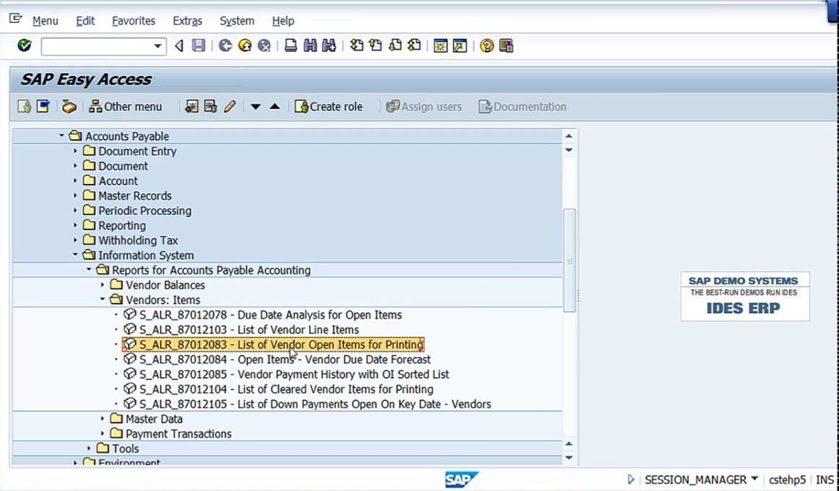Viewport: 839px width, 491px height.
Task: Click the User Menu icon
Action: point(24,107)
